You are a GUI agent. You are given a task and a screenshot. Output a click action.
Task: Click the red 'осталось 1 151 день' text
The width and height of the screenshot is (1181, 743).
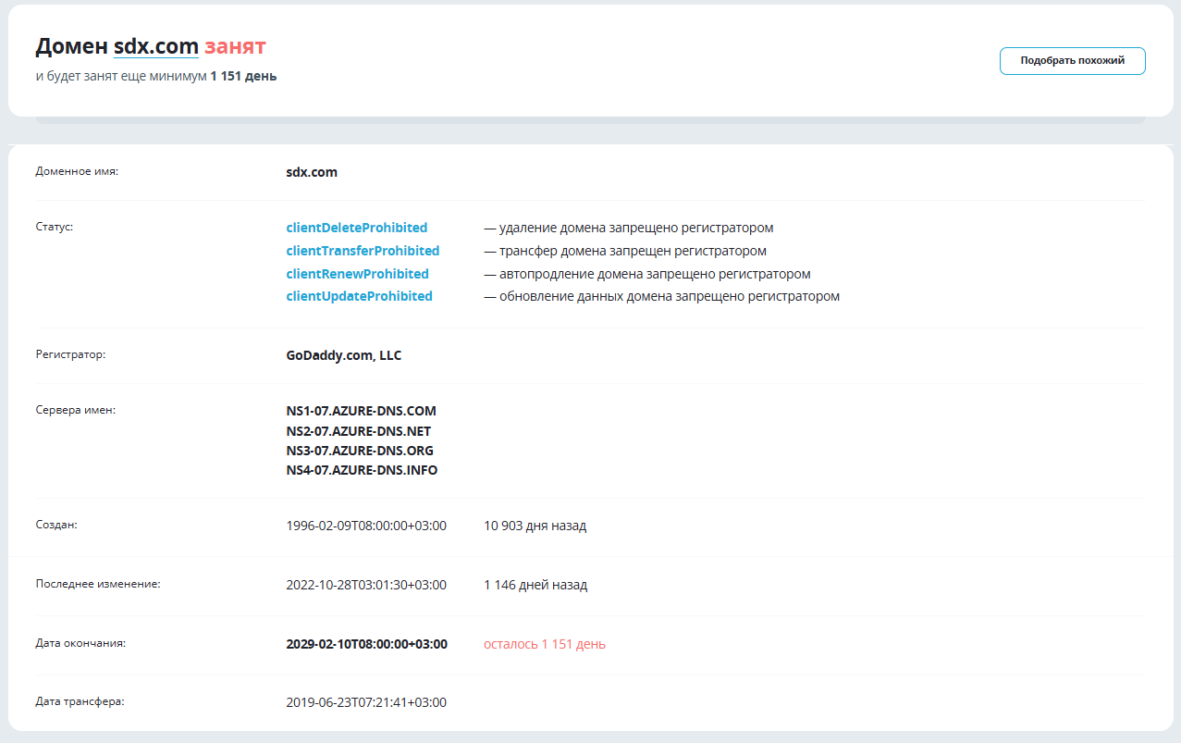pos(545,645)
